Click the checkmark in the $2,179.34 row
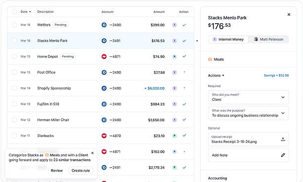Image resolution: width=303 pixels, height=182 pixels. point(184,168)
